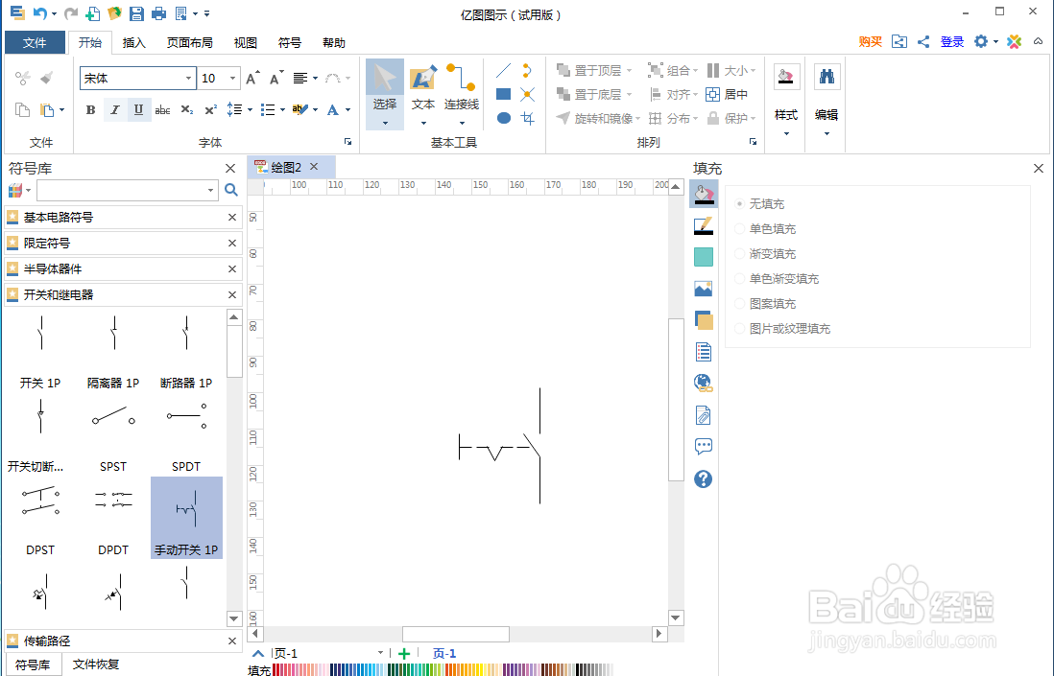This screenshot has height=676, width=1054.
Task: Pick the rectangle shape tool
Action: pyautogui.click(x=503, y=94)
